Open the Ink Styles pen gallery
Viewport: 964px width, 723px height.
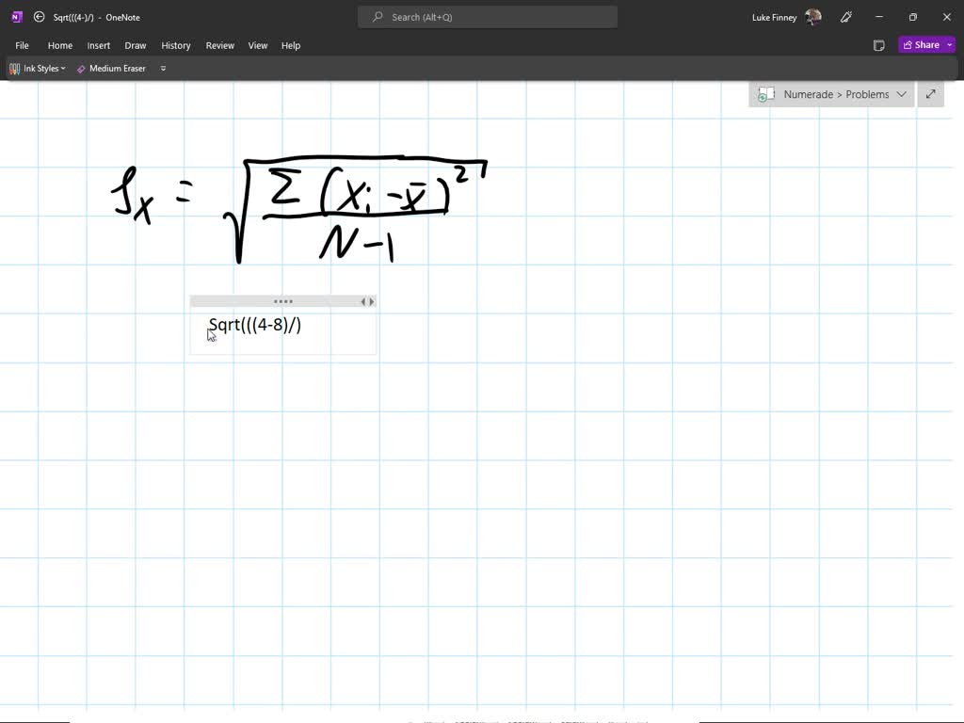tap(38, 69)
